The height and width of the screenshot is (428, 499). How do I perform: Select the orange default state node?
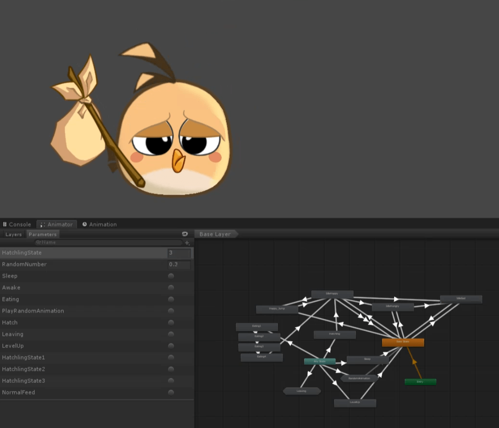click(403, 342)
